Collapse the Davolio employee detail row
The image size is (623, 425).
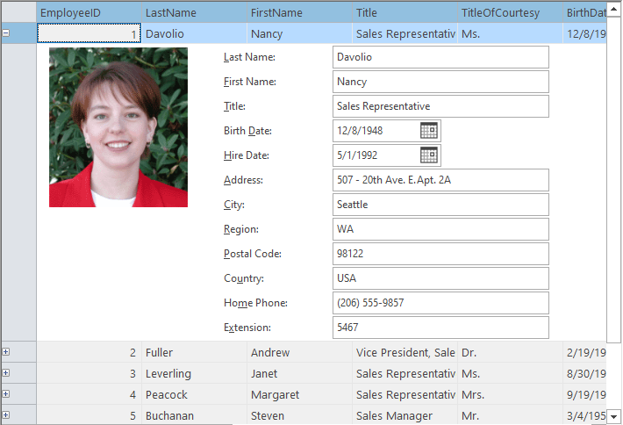click(6, 34)
